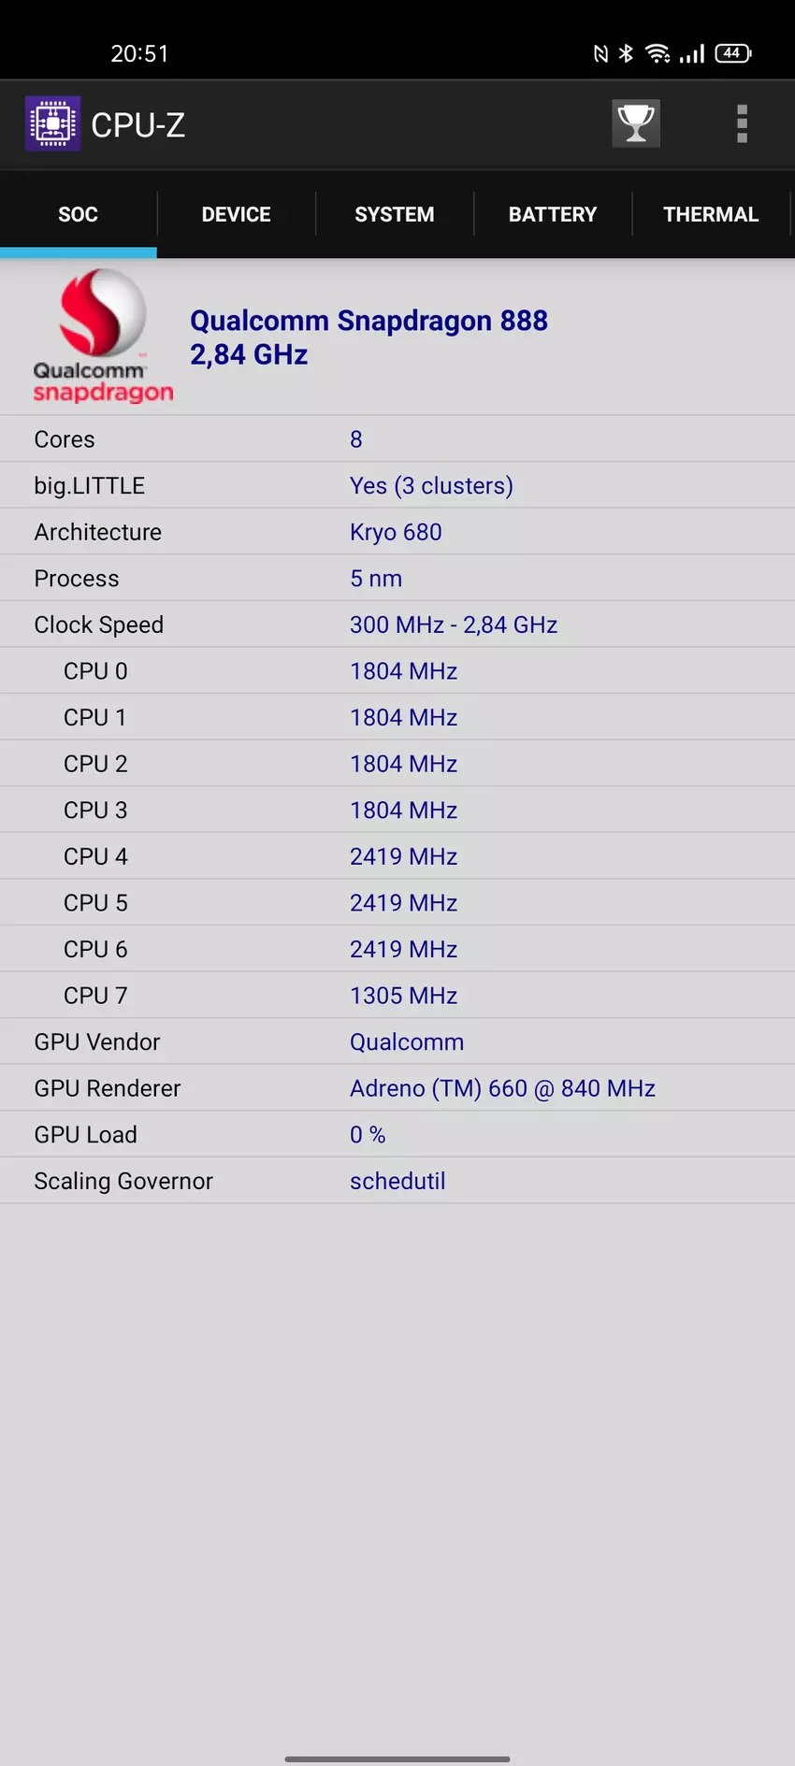Tap the battery level indicator

(x=732, y=53)
